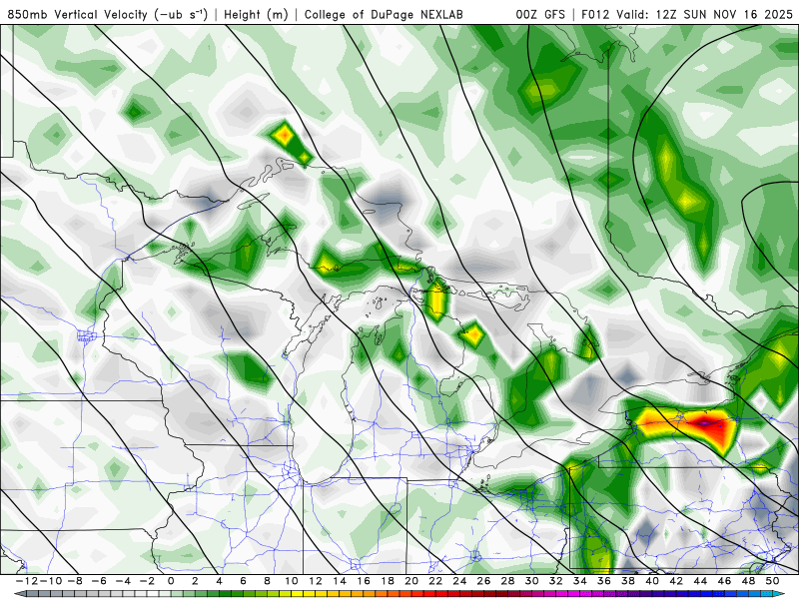Click the red-magenta velocity maximum near Lake Ontario
The image size is (799, 599).
click(x=704, y=422)
